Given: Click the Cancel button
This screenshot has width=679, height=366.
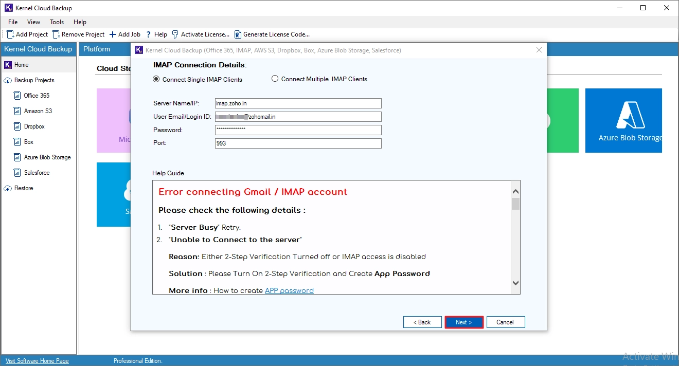Looking at the screenshot, I should click(x=506, y=322).
